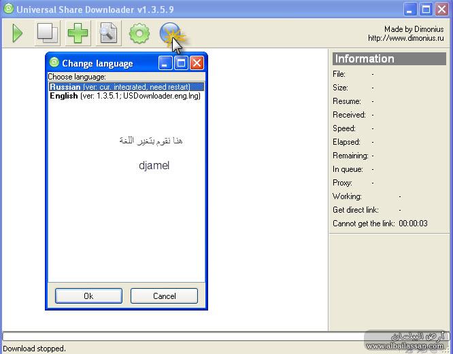Click the 'Elapsed:' information row

(353, 142)
